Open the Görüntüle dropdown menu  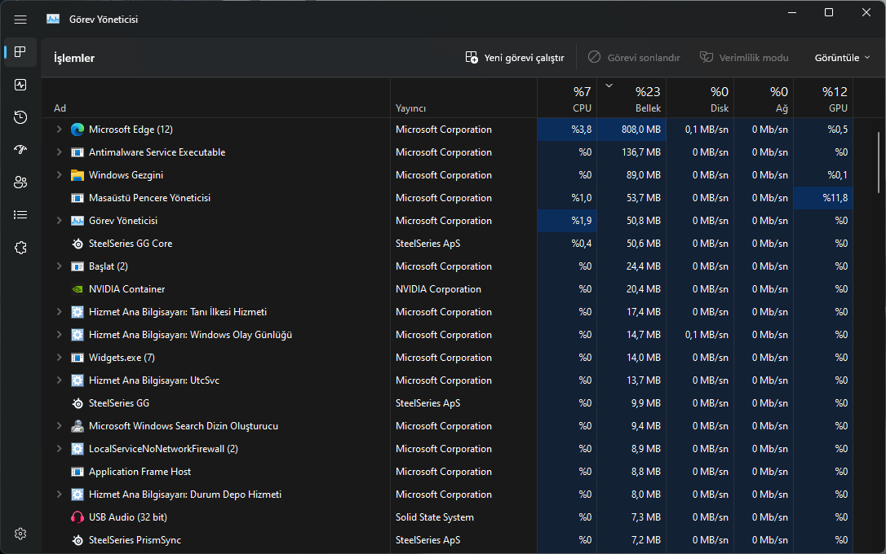[x=842, y=58]
